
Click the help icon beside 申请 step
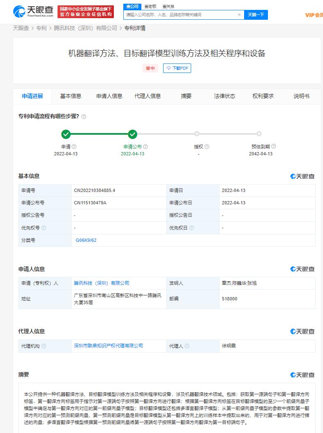74,147
